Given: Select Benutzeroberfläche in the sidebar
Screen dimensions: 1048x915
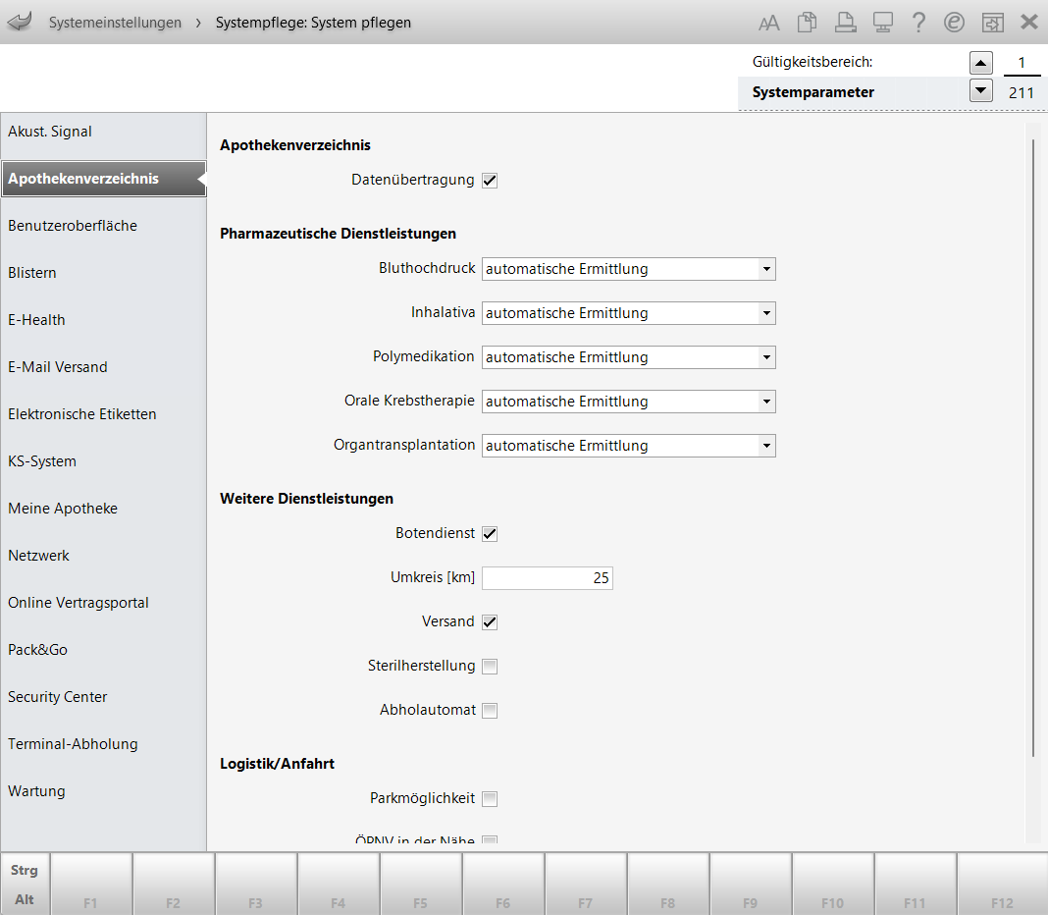Looking at the screenshot, I should click(x=73, y=226).
